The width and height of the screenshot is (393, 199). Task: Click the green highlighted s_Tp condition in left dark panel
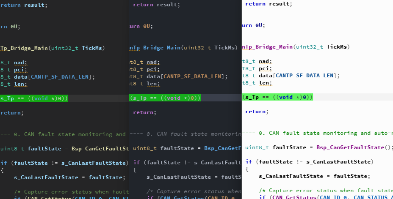click(x=34, y=98)
